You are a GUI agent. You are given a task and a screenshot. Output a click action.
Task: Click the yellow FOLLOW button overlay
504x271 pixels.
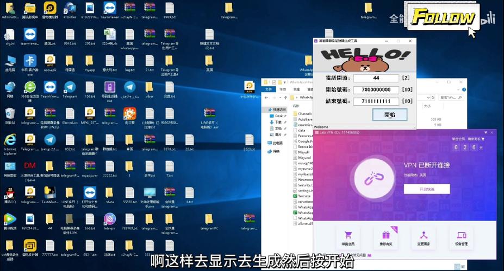(443, 17)
